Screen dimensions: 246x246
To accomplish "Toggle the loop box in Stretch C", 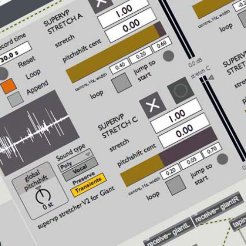I will [176, 185].
